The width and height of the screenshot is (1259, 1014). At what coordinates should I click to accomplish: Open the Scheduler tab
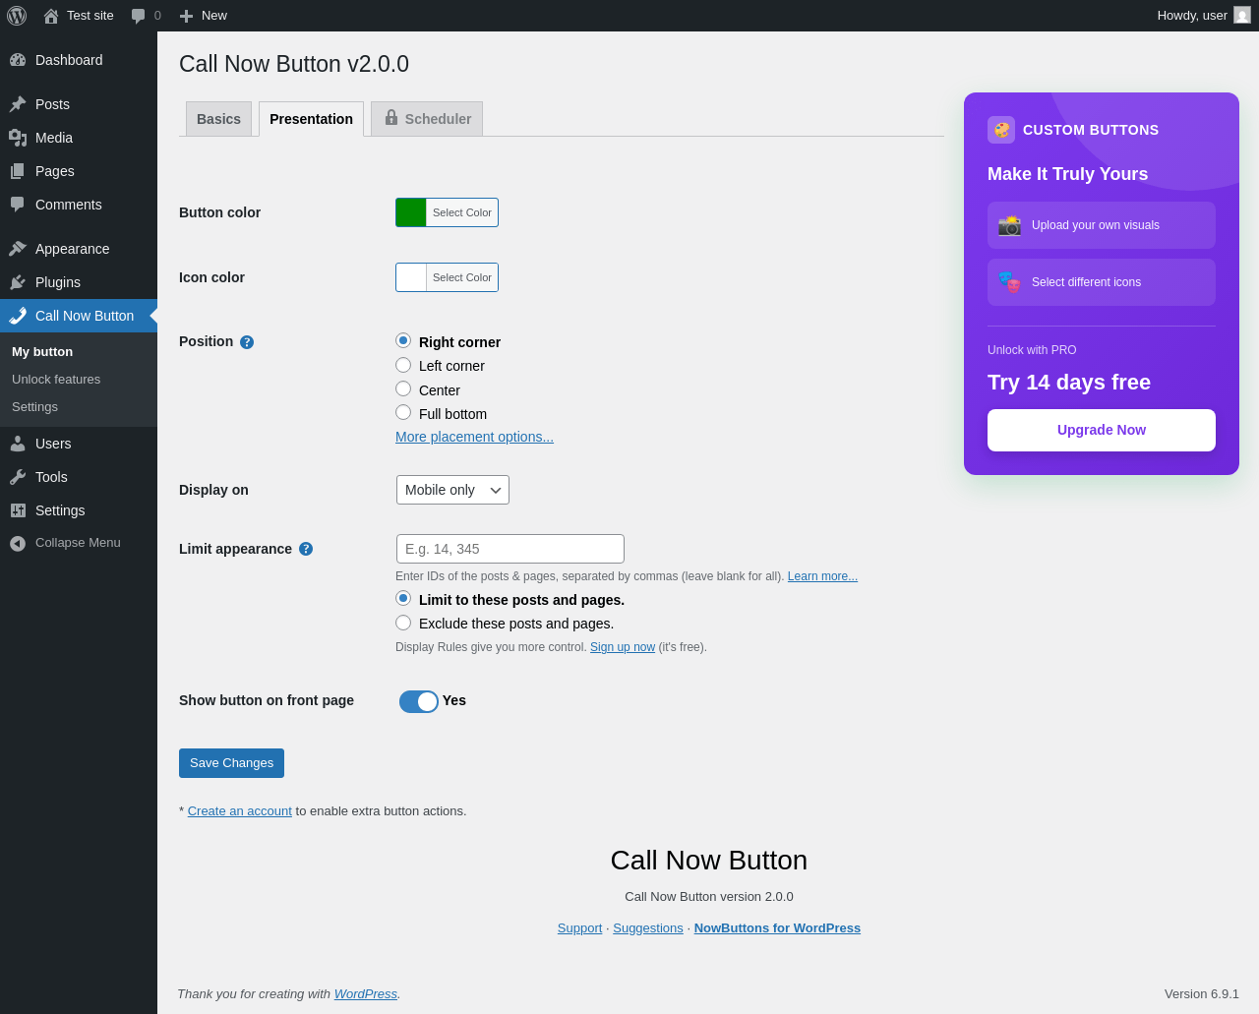click(427, 119)
